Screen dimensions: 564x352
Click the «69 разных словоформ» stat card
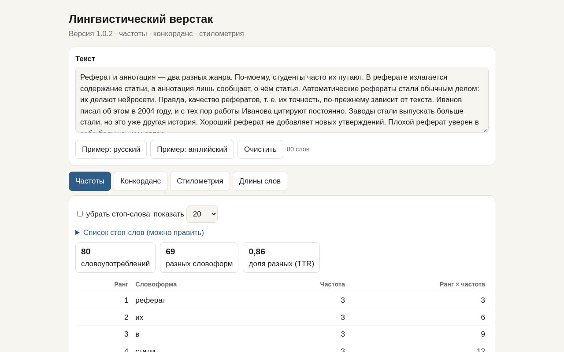[199, 257]
